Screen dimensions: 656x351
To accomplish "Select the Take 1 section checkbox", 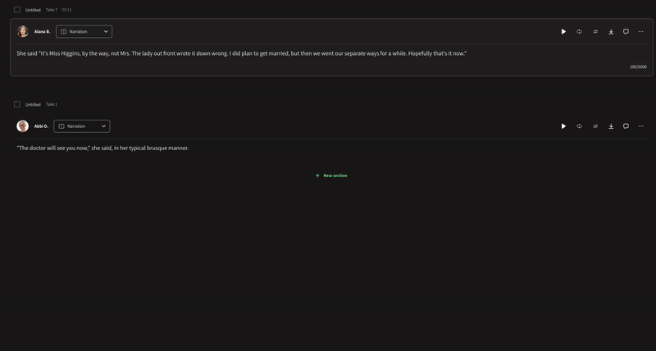I will [17, 104].
